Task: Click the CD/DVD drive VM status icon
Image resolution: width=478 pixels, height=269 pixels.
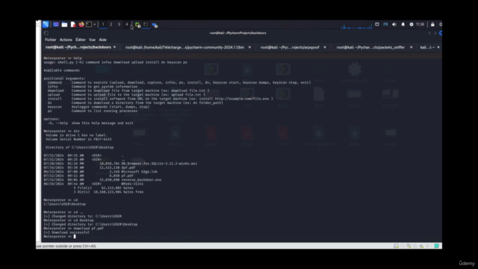Action: coord(403,246)
